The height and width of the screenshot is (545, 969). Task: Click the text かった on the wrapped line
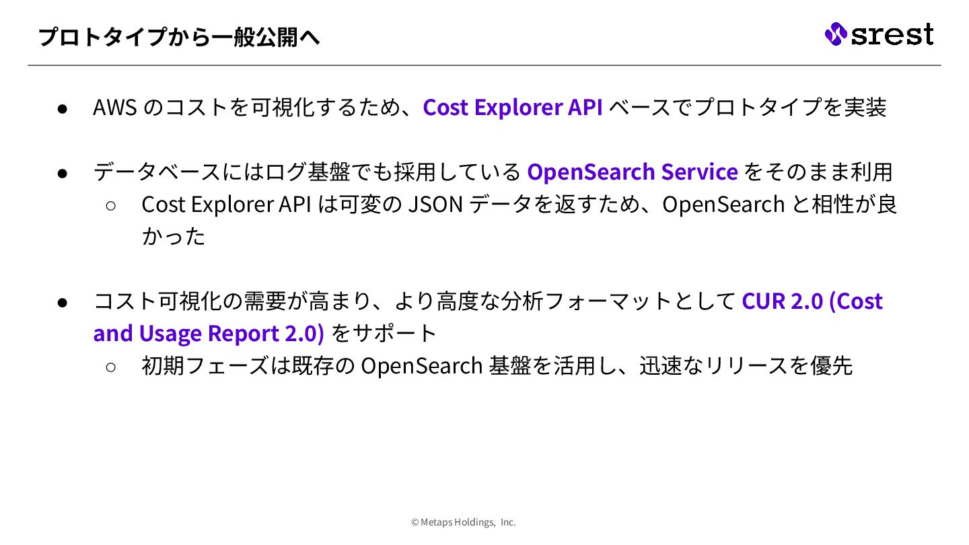point(174,237)
